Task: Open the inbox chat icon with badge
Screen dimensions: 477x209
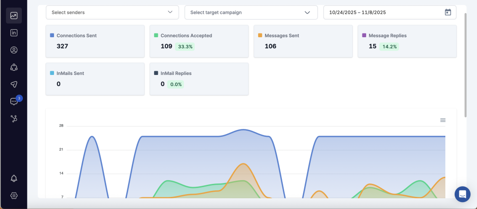Action: (14, 101)
